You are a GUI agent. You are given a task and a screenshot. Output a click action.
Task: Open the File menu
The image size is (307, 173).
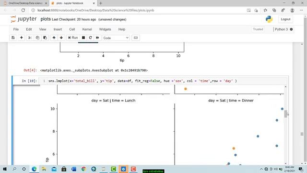pos(16,29)
